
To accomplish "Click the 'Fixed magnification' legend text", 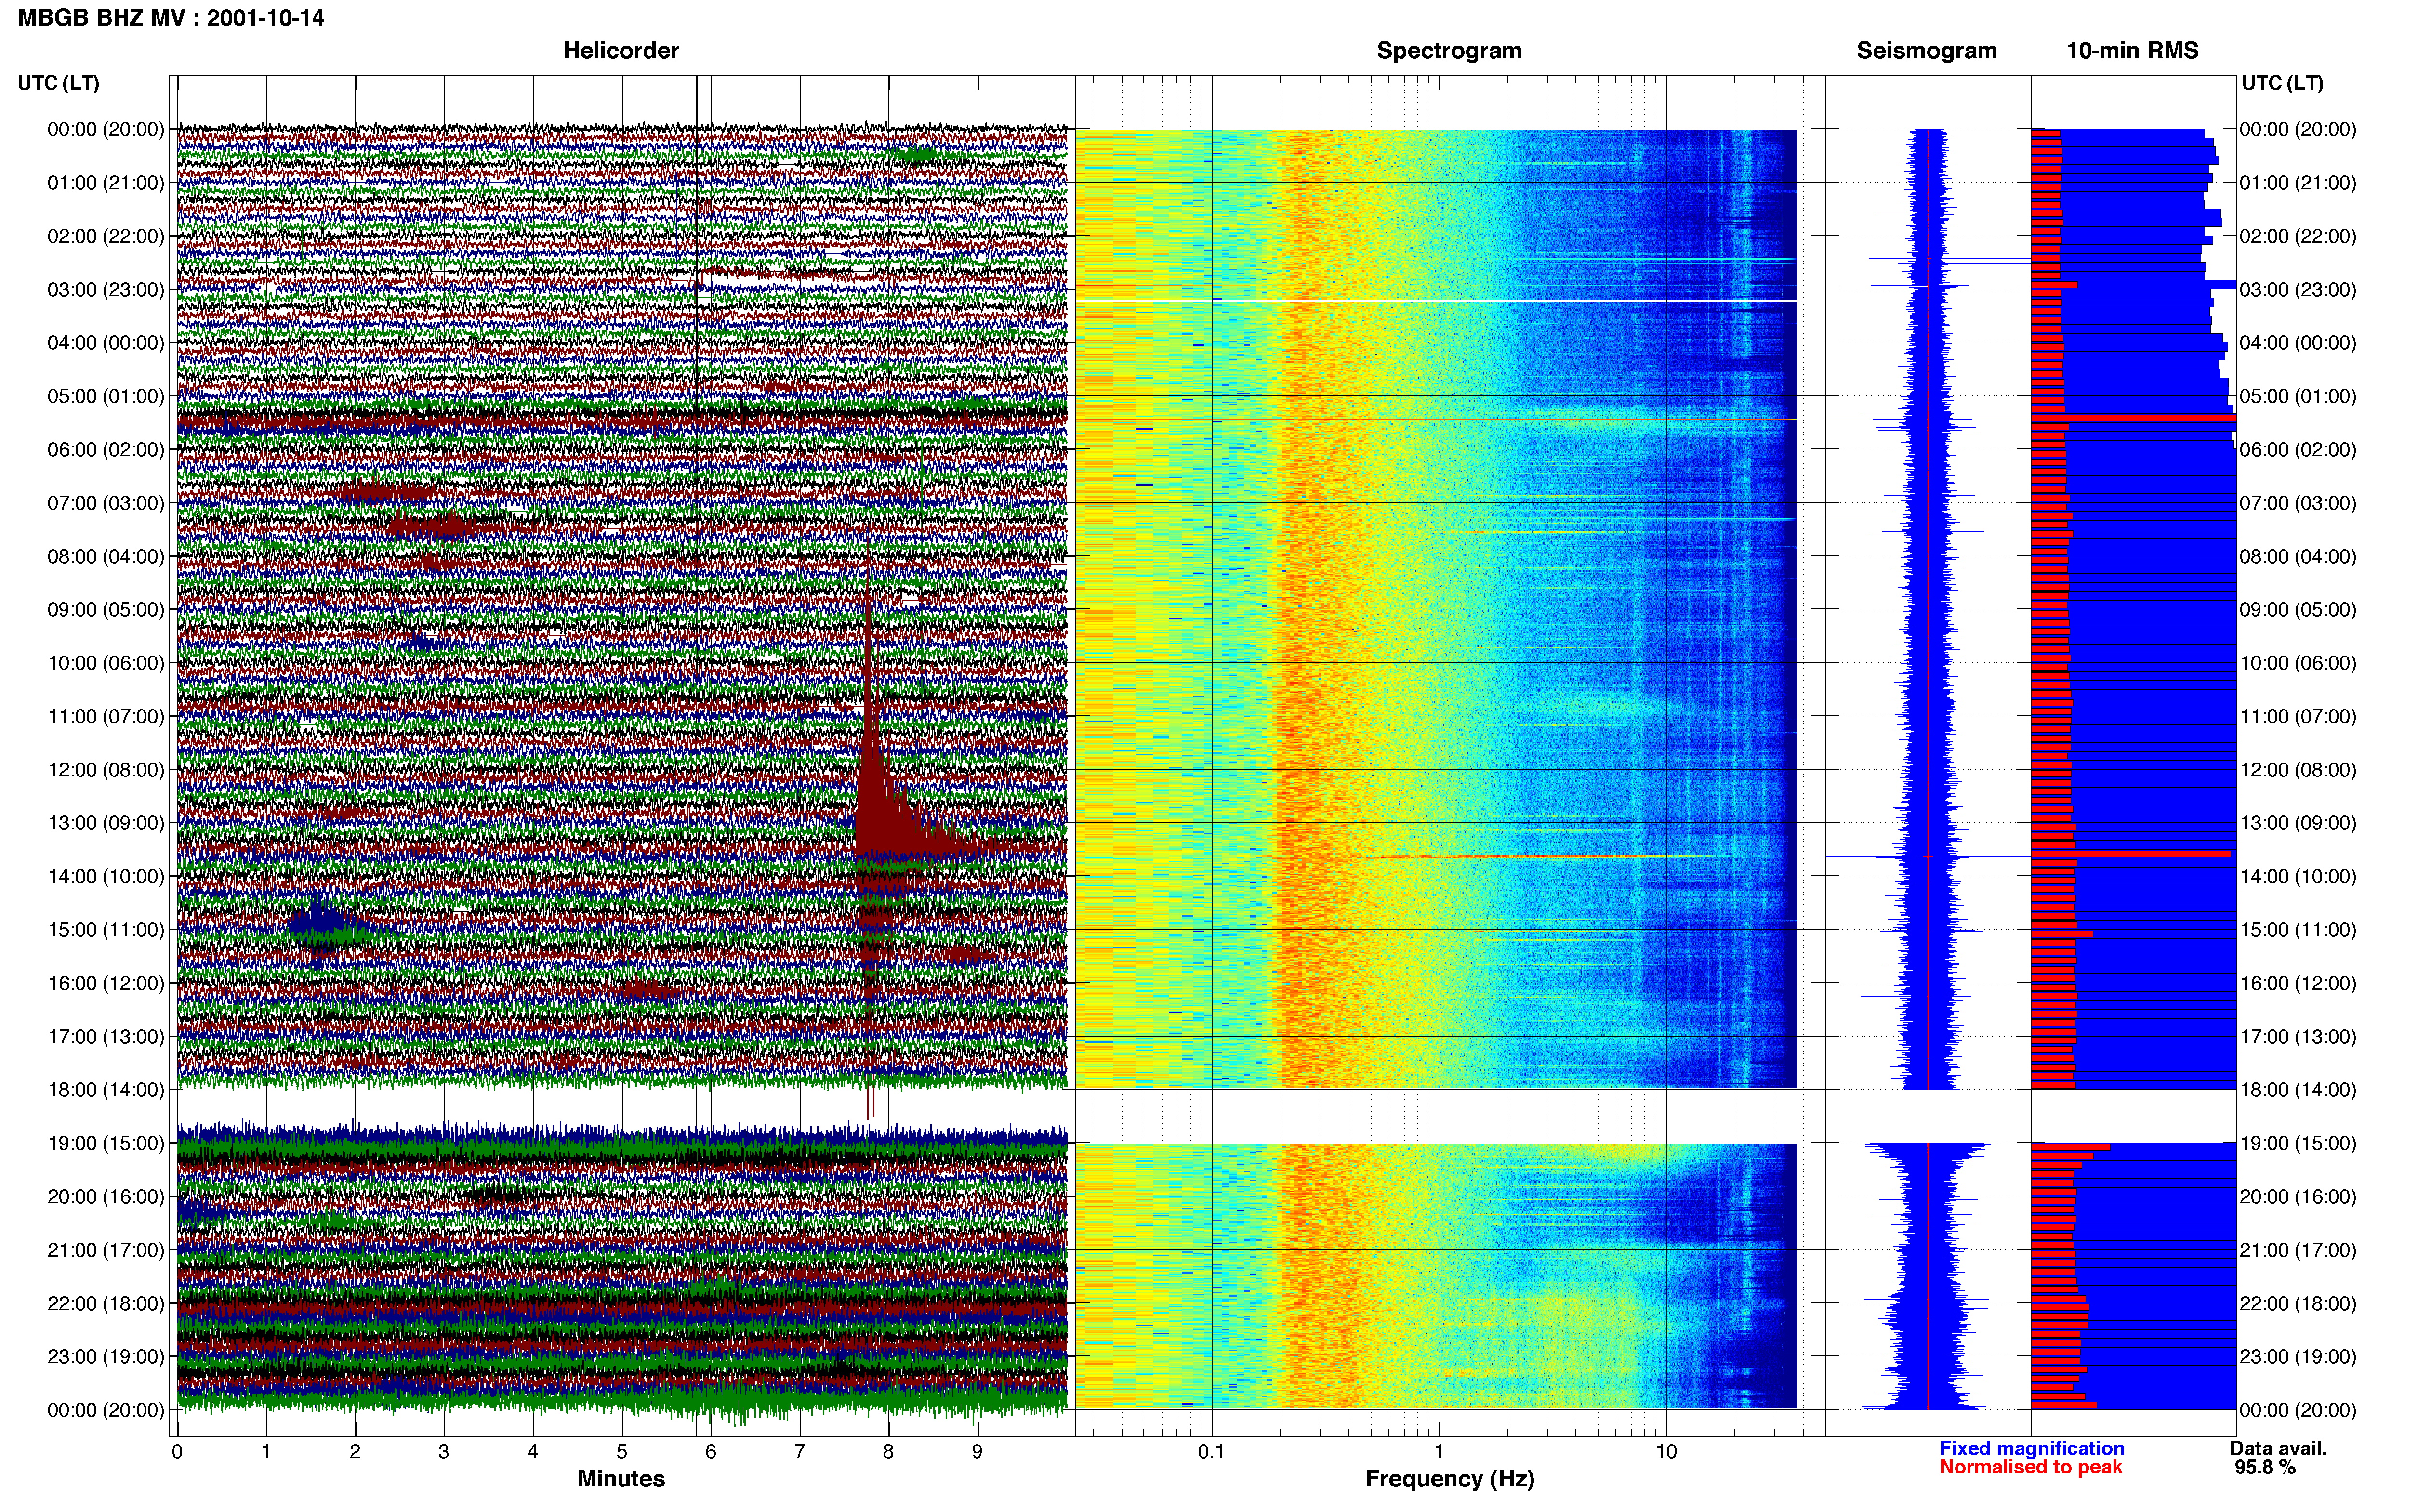I will [2031, 1448].
